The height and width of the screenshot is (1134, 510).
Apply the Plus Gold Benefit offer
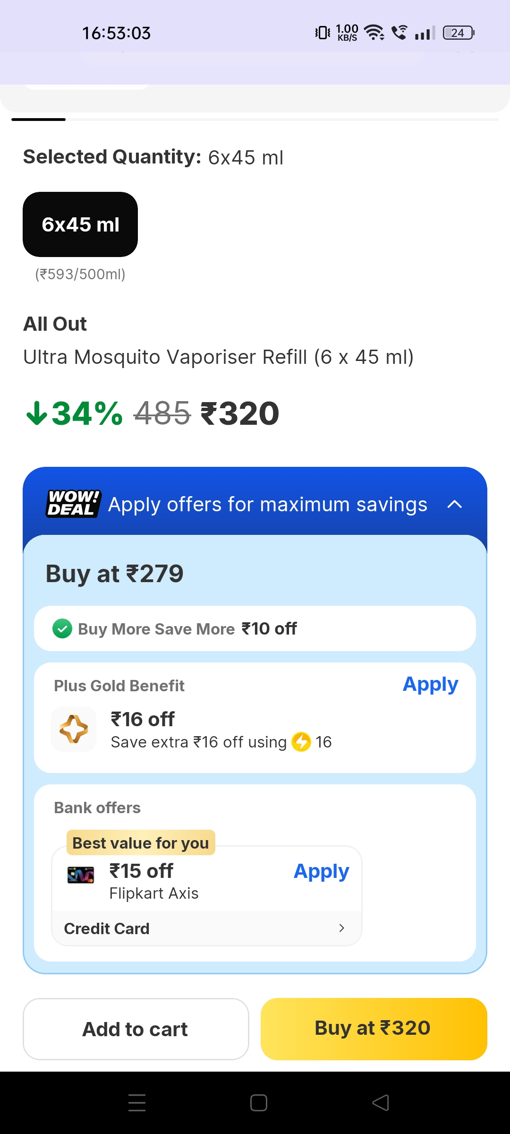(430, 684)
